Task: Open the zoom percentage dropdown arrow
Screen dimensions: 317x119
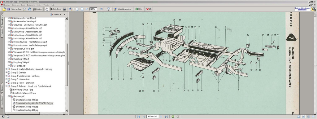Action: [98, 9]
